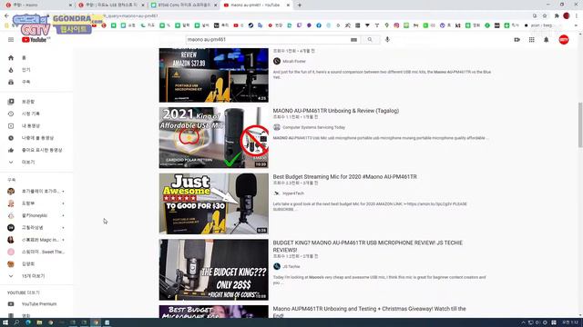Viewport: 583px width, 327px height.
Task: Open the MAONO AU-PM461TR Unboxing & Review (Tagalog) title
Action: point(336,111)
